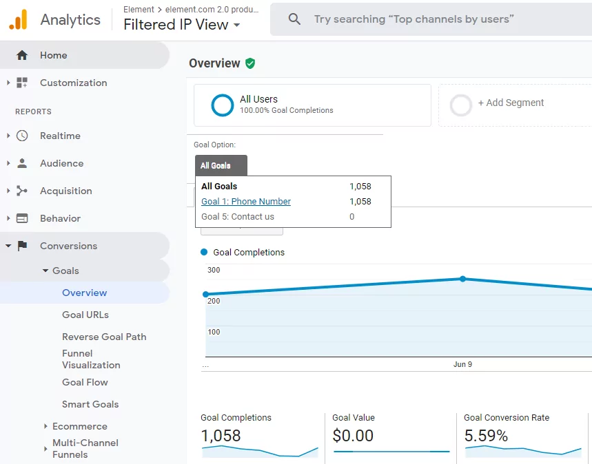Viewport: 592px width, 464px height.
Task: Click the Google Analytics logo
Action: [x=18, y=19]
